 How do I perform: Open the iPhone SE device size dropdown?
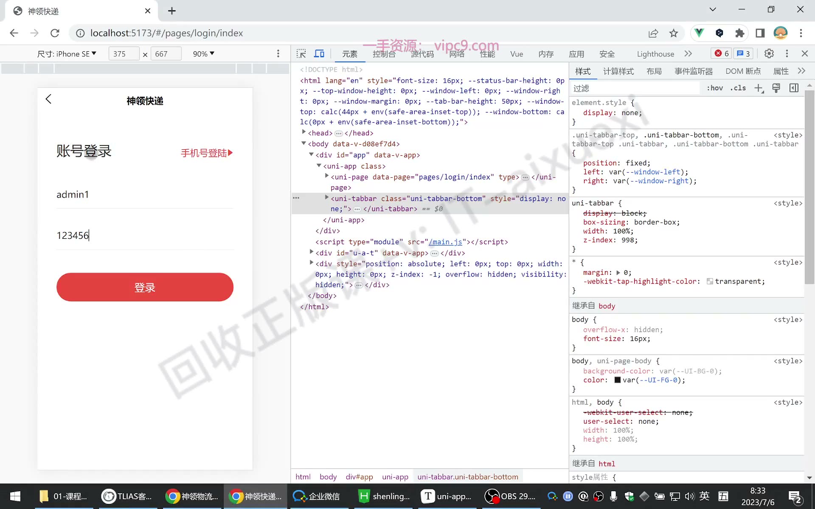[x=67, y=54]
